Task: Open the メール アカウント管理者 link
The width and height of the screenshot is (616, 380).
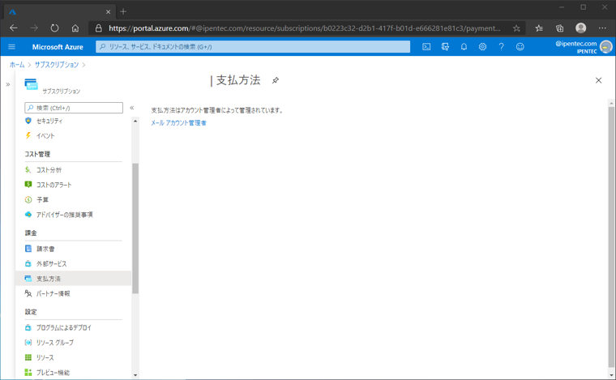Action: 179,123
